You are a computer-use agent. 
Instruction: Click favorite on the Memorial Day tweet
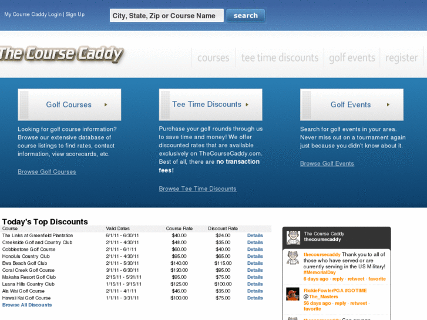point(377,279)
